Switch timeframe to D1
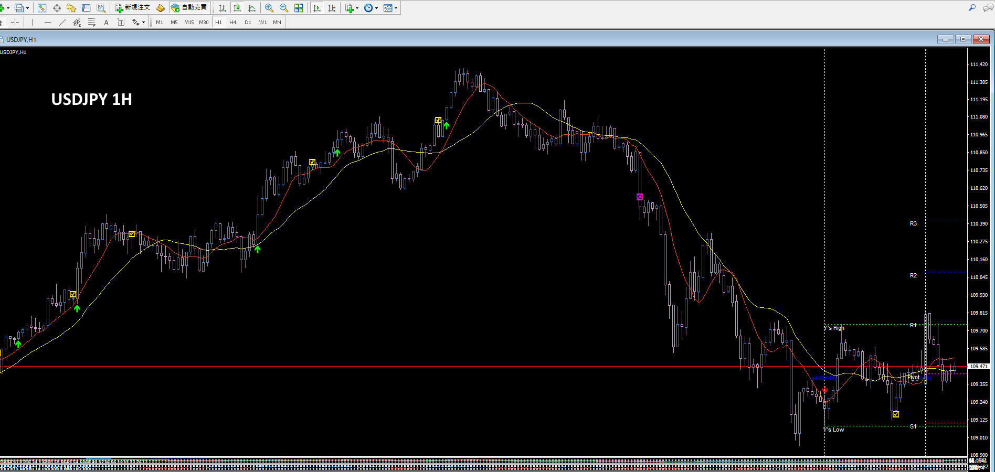Image resolution: width=995 pixels, height=472 pixels. [x=248, y=22]
